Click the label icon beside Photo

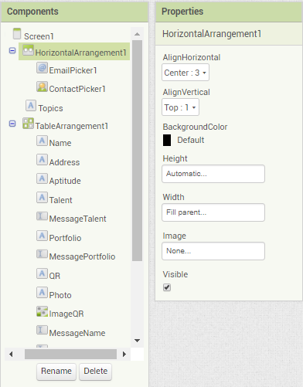pyautogui.click(x=42, y=293)
